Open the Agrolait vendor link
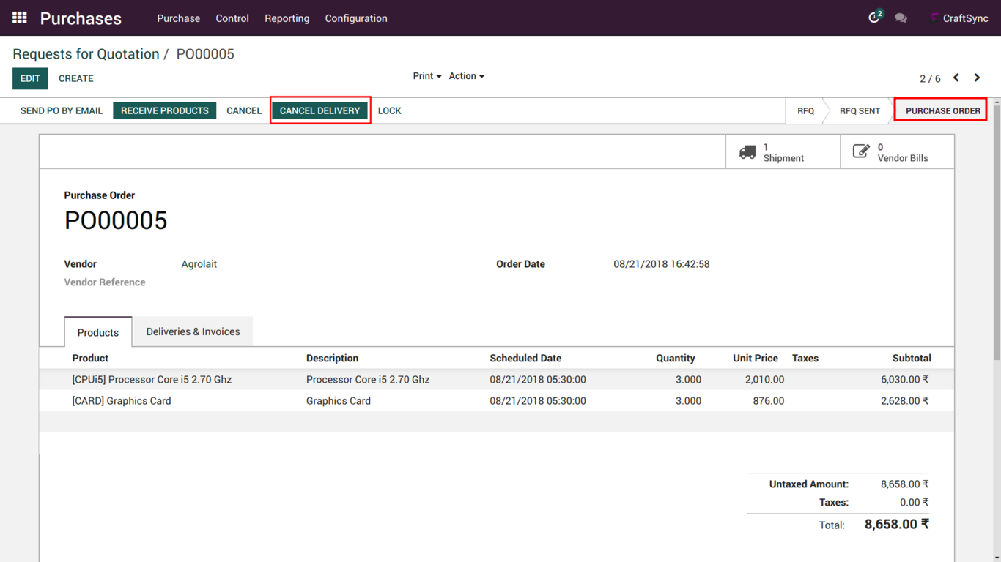 click(199, 264)
